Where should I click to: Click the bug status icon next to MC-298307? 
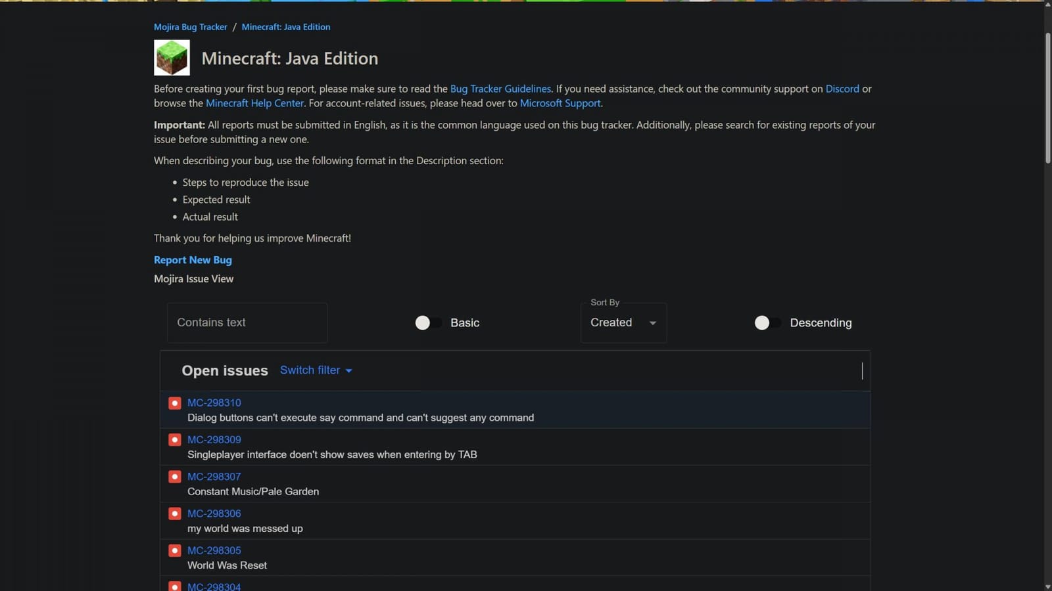[174, 476]
